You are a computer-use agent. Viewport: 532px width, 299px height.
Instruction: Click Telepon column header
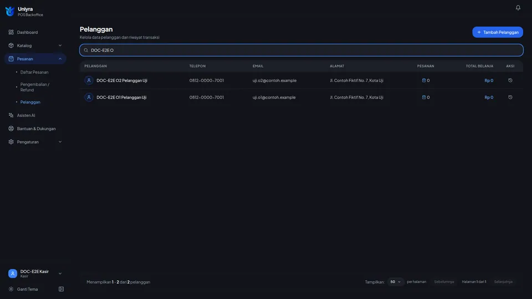197,66
